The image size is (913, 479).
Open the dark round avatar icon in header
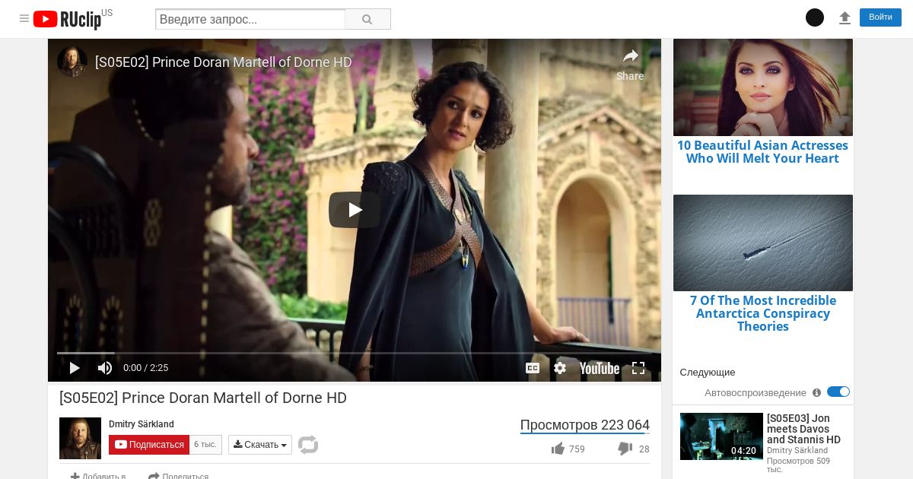click(815, 17)
